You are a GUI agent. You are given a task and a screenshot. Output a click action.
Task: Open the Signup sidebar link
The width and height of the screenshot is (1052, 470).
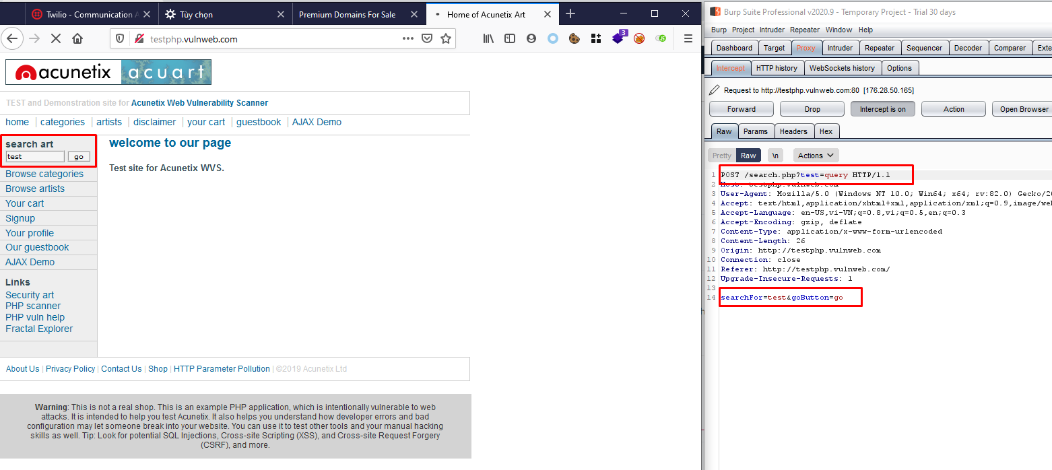20,218
